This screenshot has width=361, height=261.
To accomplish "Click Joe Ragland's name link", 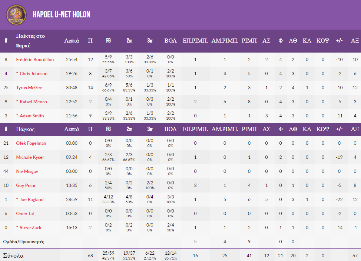I will point(32,200).
